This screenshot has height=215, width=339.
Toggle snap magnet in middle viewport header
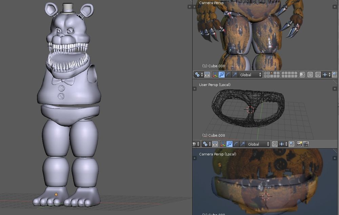[275, 144]
